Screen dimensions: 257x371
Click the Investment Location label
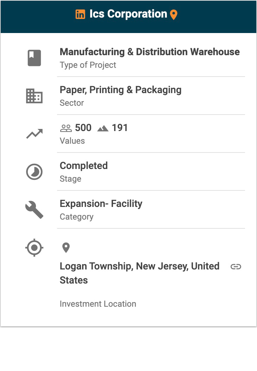point(98,304)
